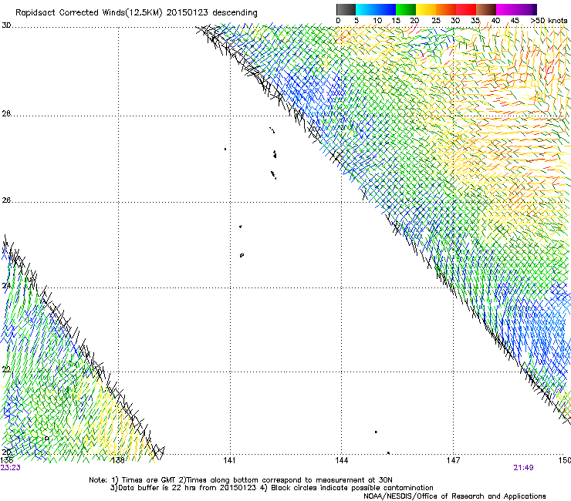Click the legend tick label 25

(435, 21)
